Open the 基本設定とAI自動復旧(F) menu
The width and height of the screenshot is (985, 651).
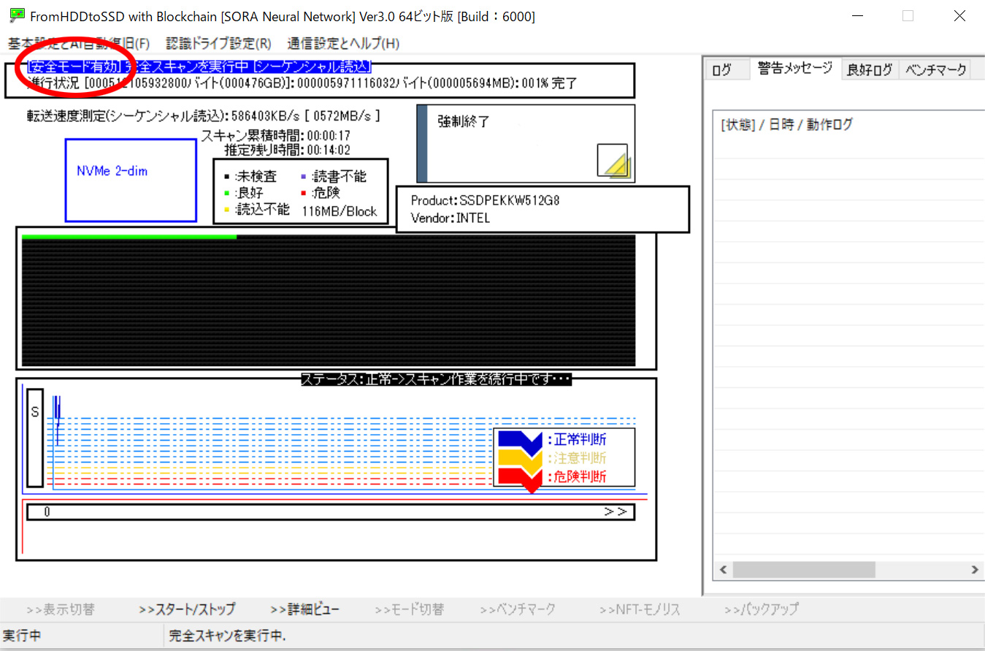(x=79, y=43)
